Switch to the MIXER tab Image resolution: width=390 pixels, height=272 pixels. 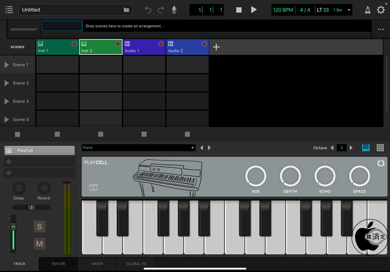[x=97, y=264]
